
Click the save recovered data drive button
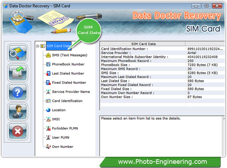pos(18,73)
